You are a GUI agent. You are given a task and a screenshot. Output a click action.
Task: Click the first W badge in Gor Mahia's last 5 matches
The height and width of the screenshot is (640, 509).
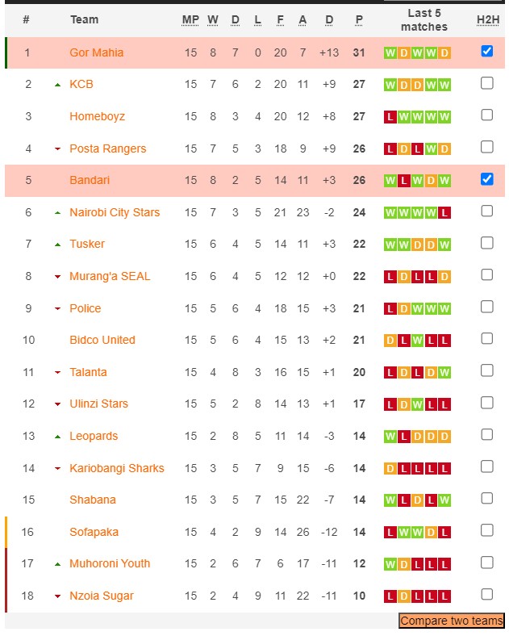tap(390, 53)
